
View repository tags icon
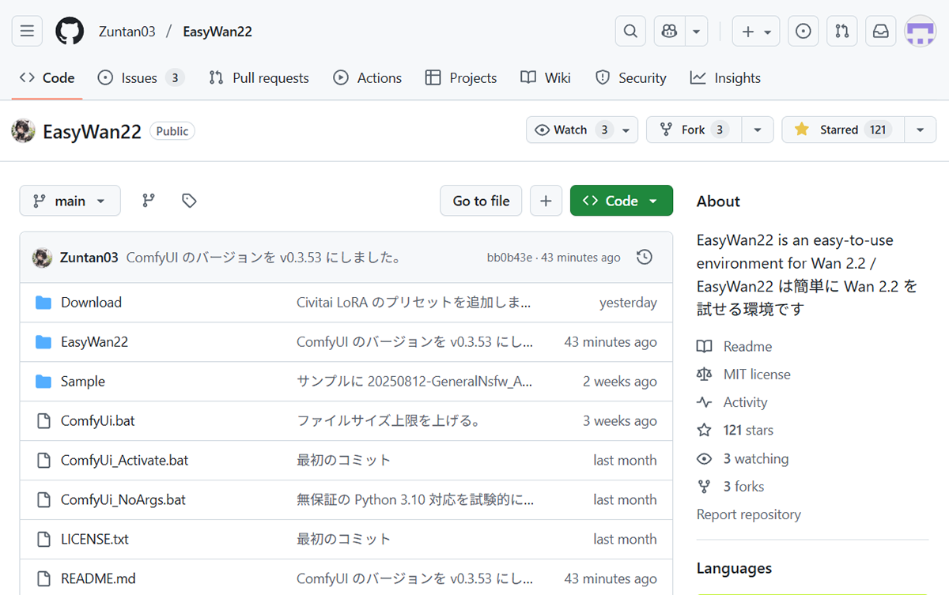point(189,201)
